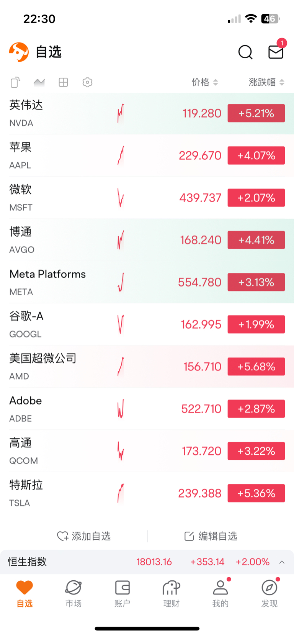Switch to chart view icon

point(39,82)
